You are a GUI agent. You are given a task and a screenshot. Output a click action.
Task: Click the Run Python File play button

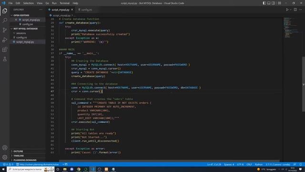[287, 10]
